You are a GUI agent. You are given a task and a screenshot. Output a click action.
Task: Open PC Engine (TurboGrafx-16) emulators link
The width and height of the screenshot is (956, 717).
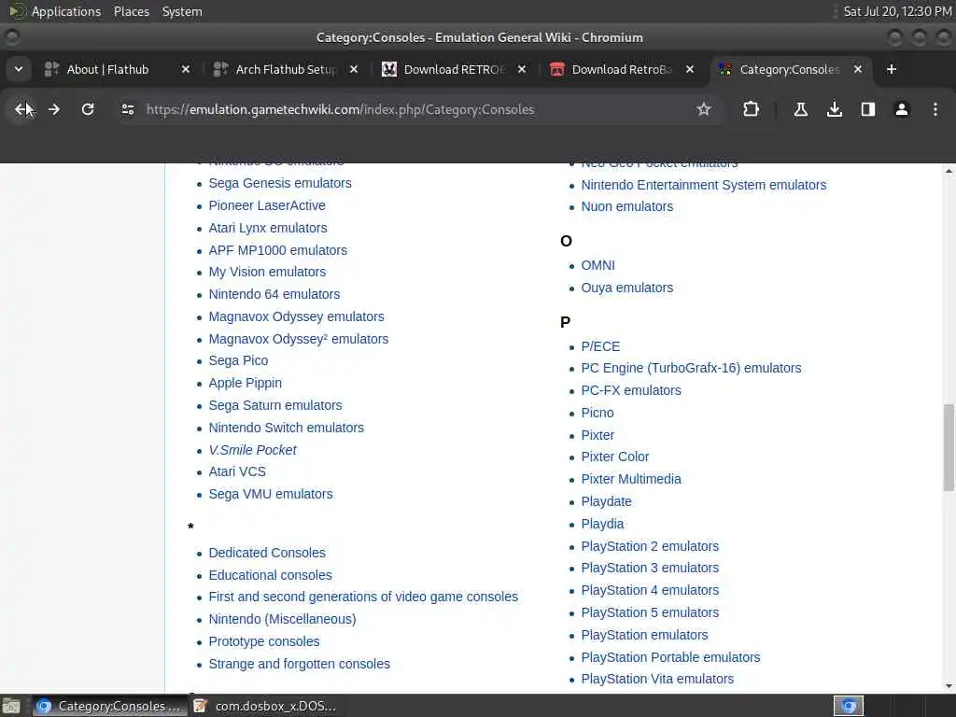(x=691, y=368)
